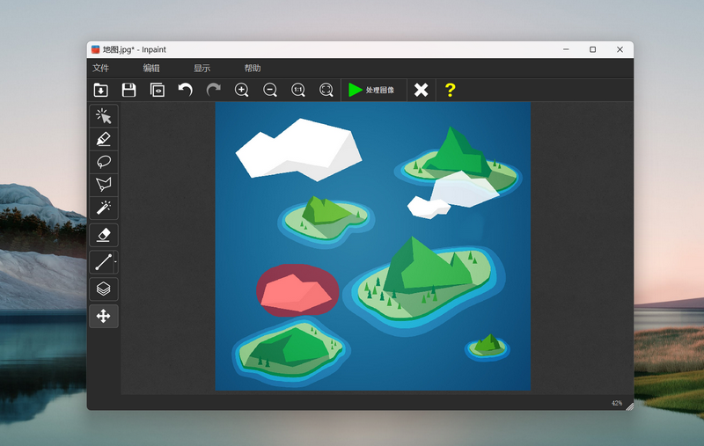Save the image using the floppy icon
Viewport: 704px width, 446px height.
128,91
